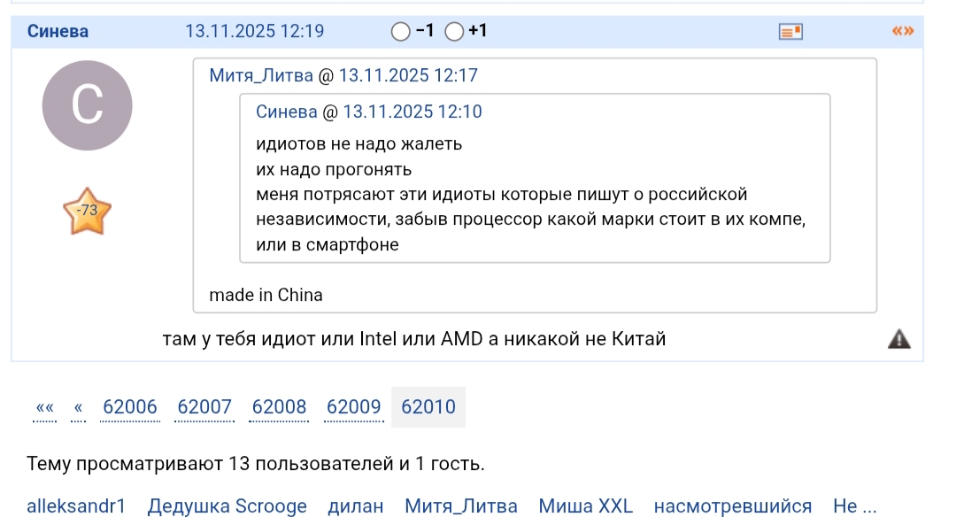956x517 pixels.
Task: Open user насмотревшийся profile
Action: coord(733,506)
